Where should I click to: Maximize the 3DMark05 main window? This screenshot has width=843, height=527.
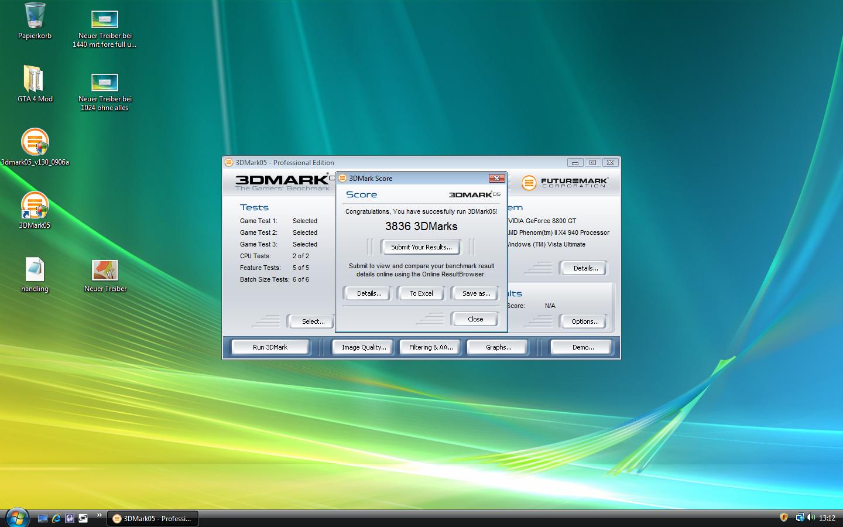(592, 163)
